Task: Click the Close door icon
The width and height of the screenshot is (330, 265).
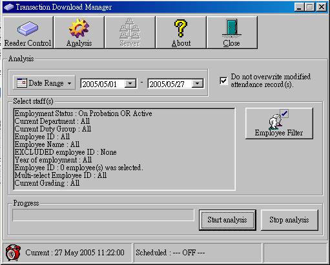Action: (232, 28)
